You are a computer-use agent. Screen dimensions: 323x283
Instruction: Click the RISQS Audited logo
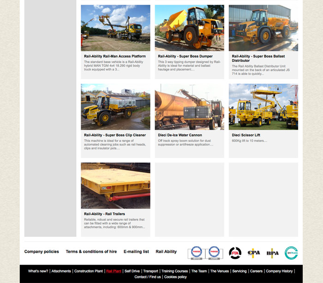tap(214, 253)
